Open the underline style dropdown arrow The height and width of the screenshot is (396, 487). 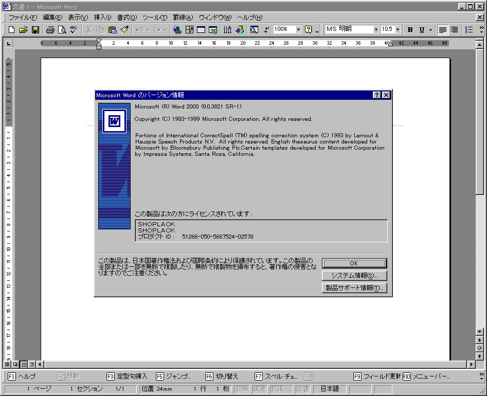tap(430, 30)
